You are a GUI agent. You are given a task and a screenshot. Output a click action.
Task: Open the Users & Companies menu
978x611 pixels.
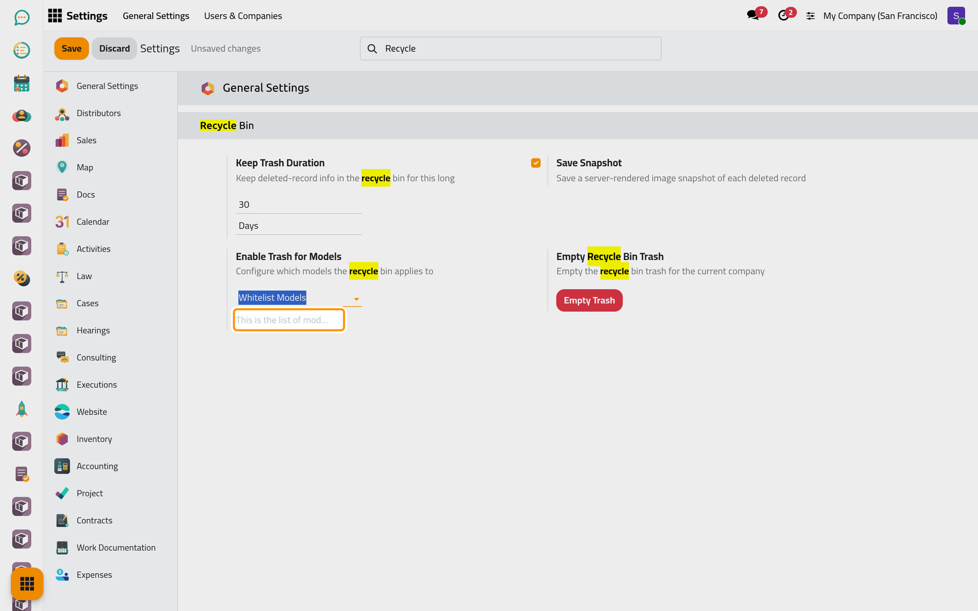pos(243,16)
